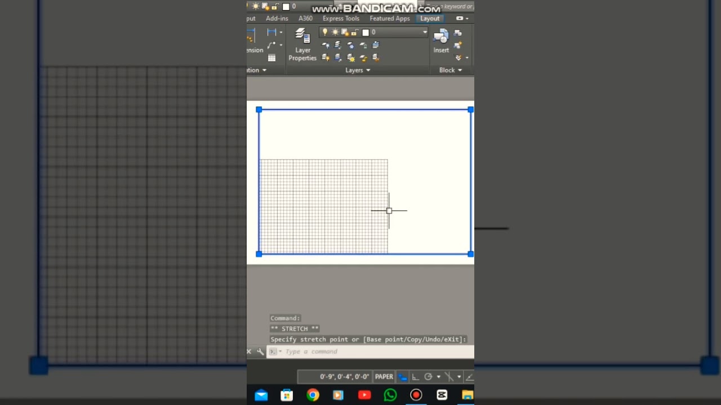This screenshot has height=405, width=721.
Task: Click the ribbon minimize toggle button
Action: (x=460, y=18)
